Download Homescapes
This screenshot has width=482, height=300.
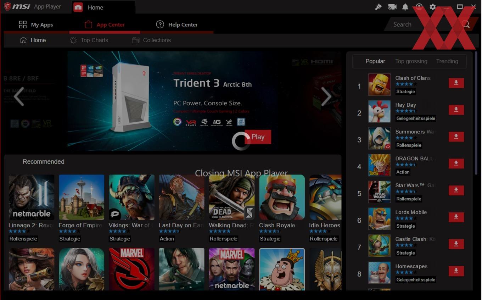coord(456,271)
